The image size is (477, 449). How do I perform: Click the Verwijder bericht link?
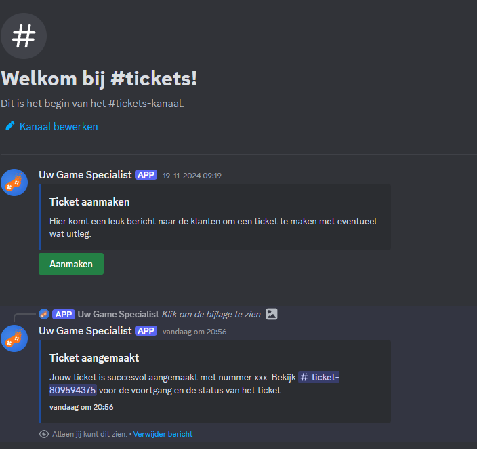coord(163,434)
